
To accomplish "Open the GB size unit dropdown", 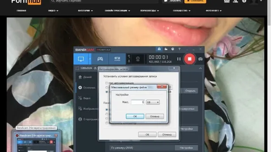I will coord(153,102).
